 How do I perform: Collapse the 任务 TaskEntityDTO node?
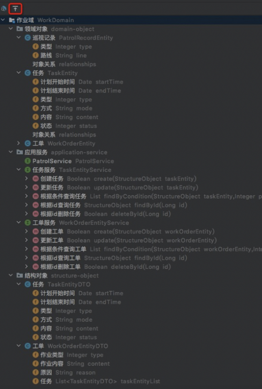(19, 284)
